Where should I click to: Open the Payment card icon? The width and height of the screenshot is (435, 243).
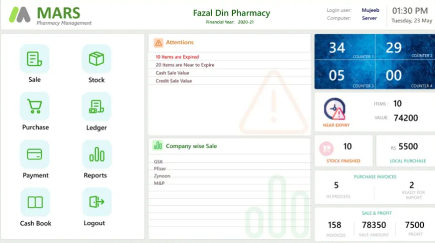(35, 154)
